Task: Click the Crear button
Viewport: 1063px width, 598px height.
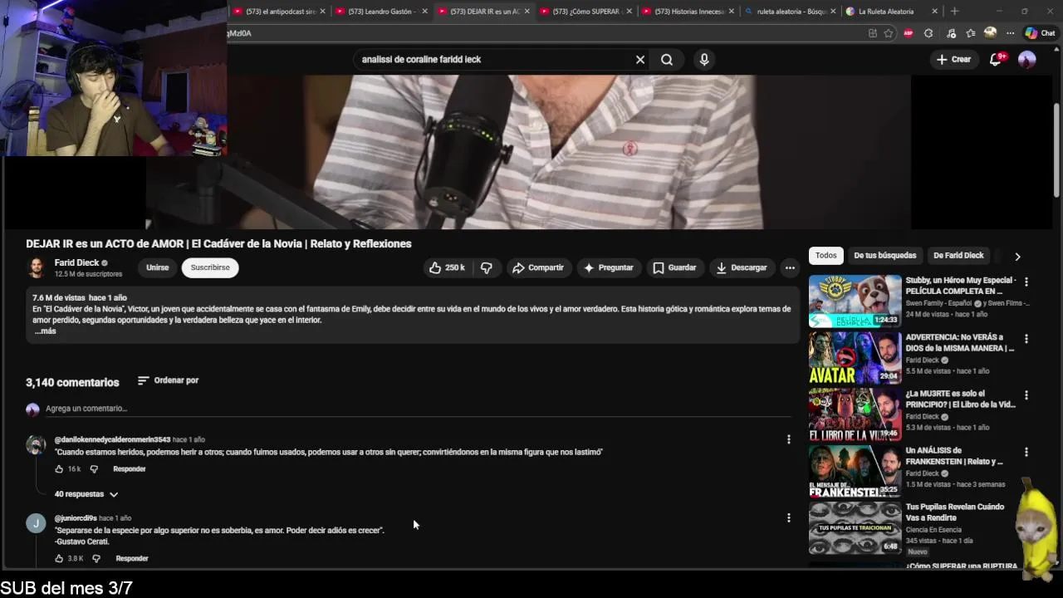Action: pos(953,60)
